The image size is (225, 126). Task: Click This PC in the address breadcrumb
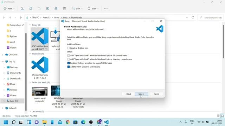36,17
